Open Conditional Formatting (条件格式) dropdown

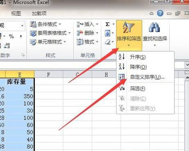(x=46, y=24)
